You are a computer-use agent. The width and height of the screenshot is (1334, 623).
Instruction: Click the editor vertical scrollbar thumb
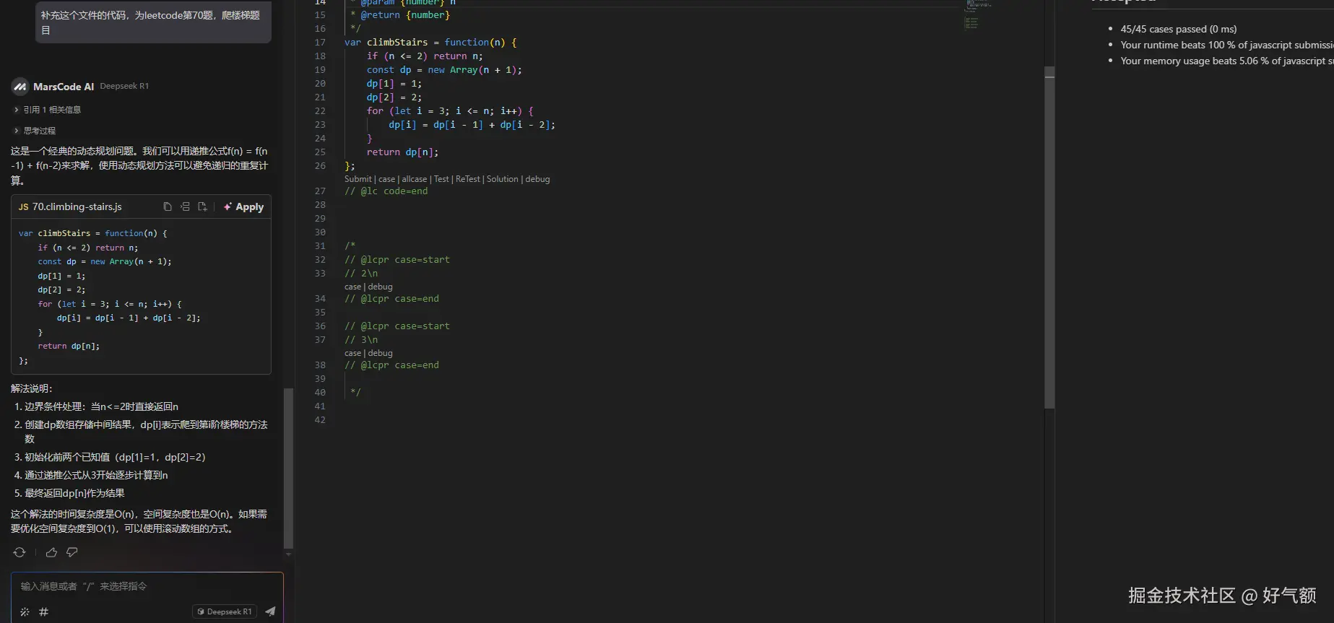[1049, 238]
